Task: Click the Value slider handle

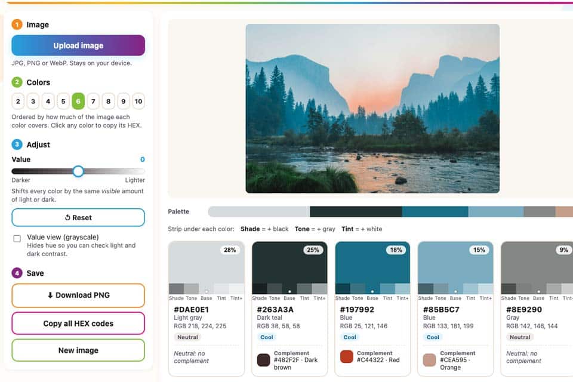Action: pos(78,171)
